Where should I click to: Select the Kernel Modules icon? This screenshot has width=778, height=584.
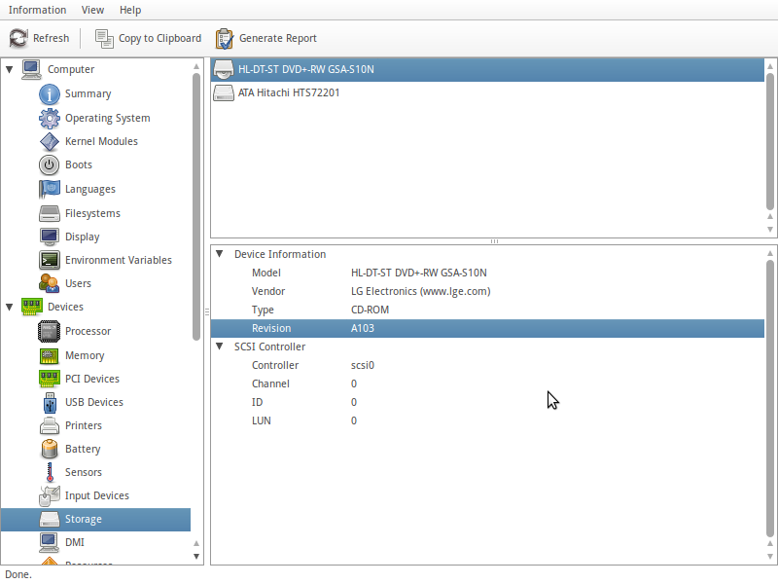click(x=50, y=141)
